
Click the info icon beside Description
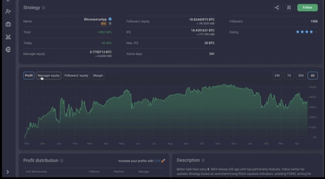(203, 160)
